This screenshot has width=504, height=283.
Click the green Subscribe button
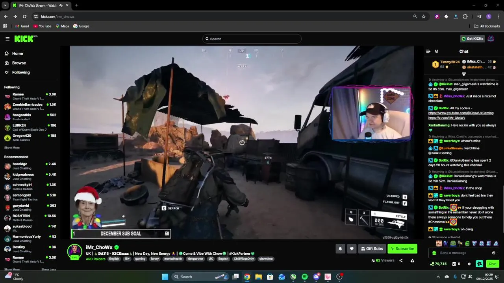point(402,248)
